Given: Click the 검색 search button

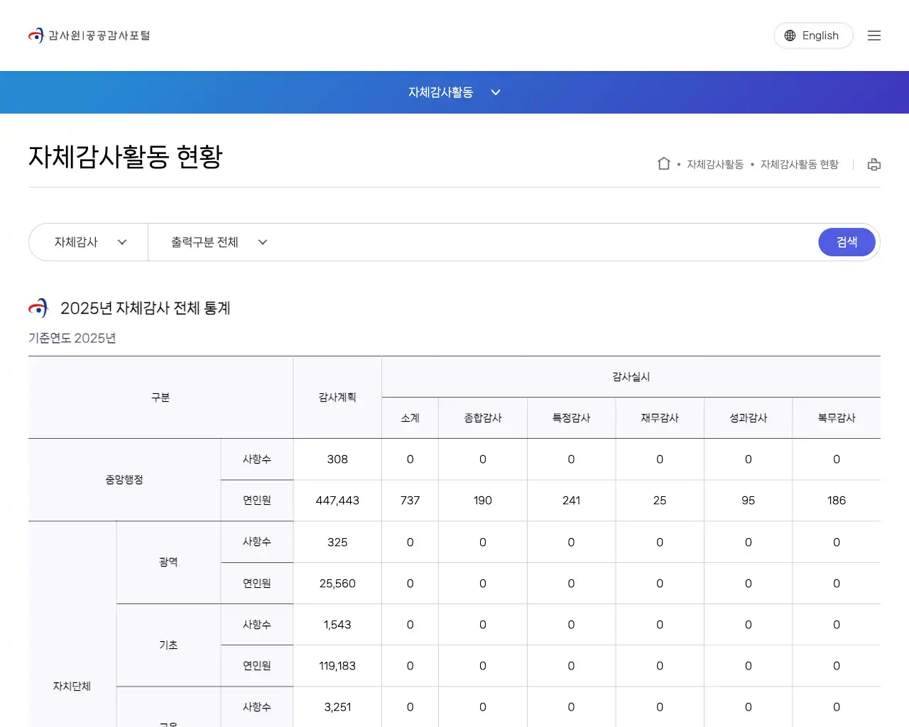Looking at the screenshot, I should (x=847, y=242).
